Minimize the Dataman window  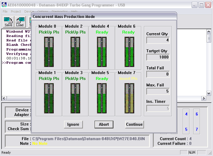click(x=194, y=5)
